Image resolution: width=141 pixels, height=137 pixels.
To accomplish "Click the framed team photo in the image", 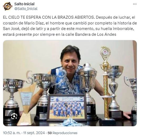I will [67, 108].
